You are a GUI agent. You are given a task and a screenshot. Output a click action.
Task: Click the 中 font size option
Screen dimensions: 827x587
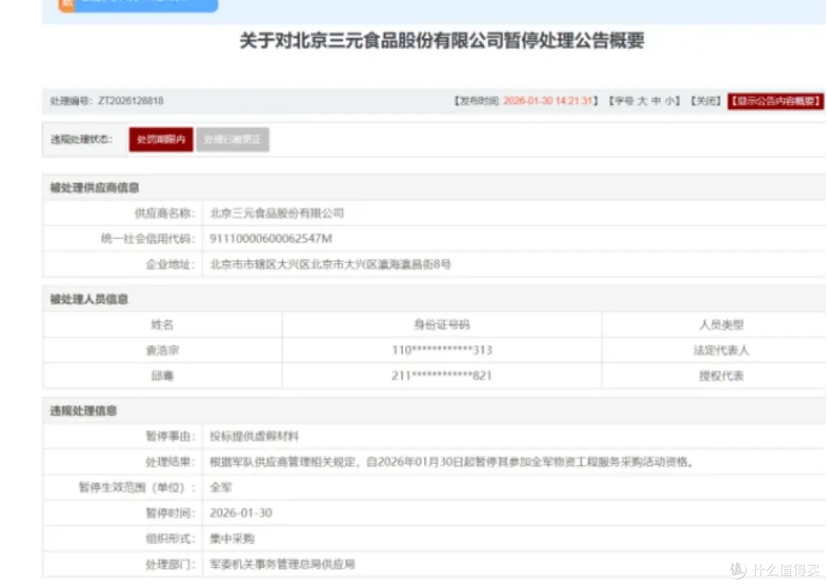(x=655, y=101)
